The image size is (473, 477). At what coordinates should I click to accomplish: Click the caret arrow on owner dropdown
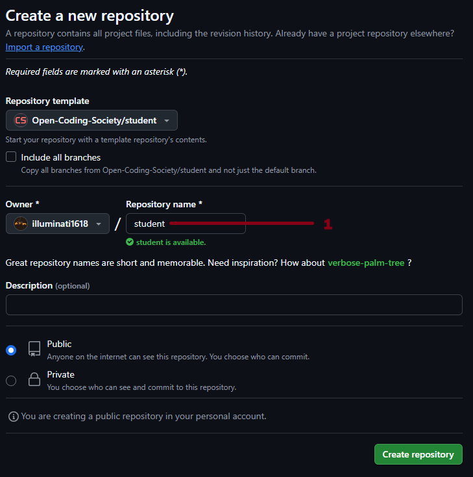click(99, 224)
